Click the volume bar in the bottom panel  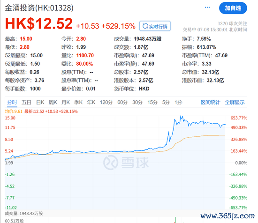point(175,220)
